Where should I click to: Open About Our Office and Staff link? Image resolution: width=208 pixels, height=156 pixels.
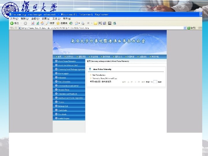coord(68,65)
